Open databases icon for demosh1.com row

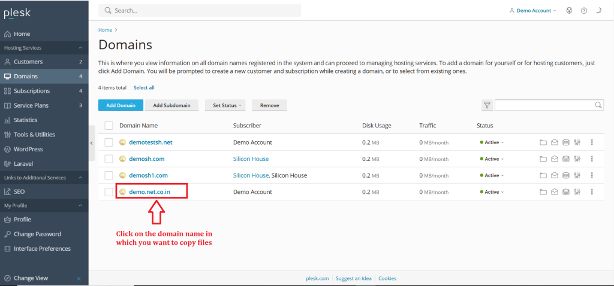tap(566, 175)
